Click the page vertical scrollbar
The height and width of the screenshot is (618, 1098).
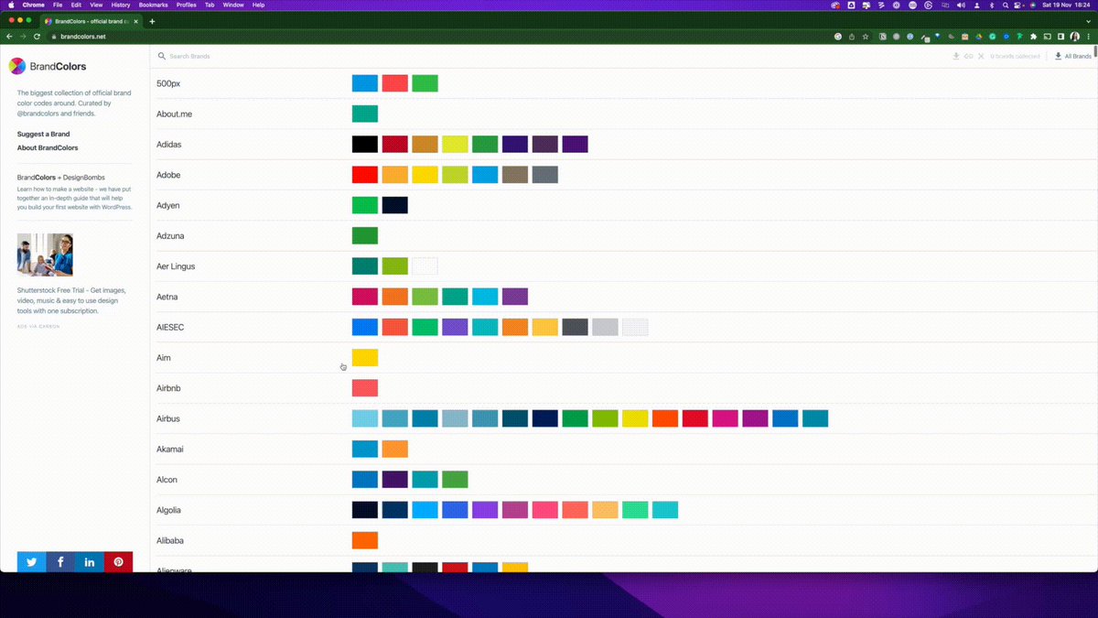tap(1094, 50)
